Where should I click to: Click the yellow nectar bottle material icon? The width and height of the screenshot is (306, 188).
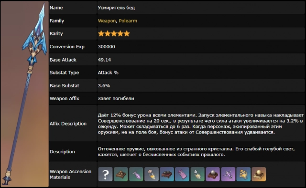[152, 174]
